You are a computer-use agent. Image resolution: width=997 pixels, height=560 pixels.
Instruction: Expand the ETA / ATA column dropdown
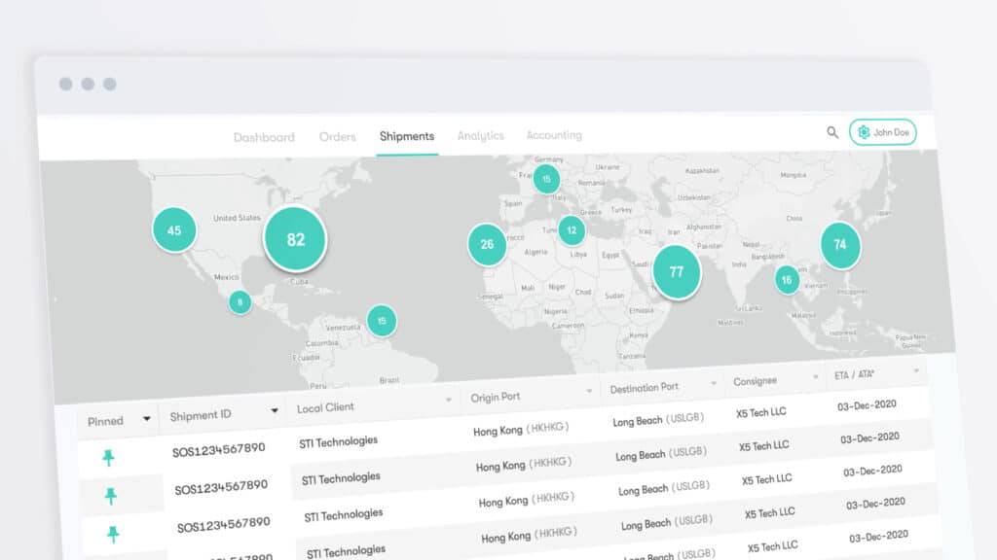tap(916, 370)
